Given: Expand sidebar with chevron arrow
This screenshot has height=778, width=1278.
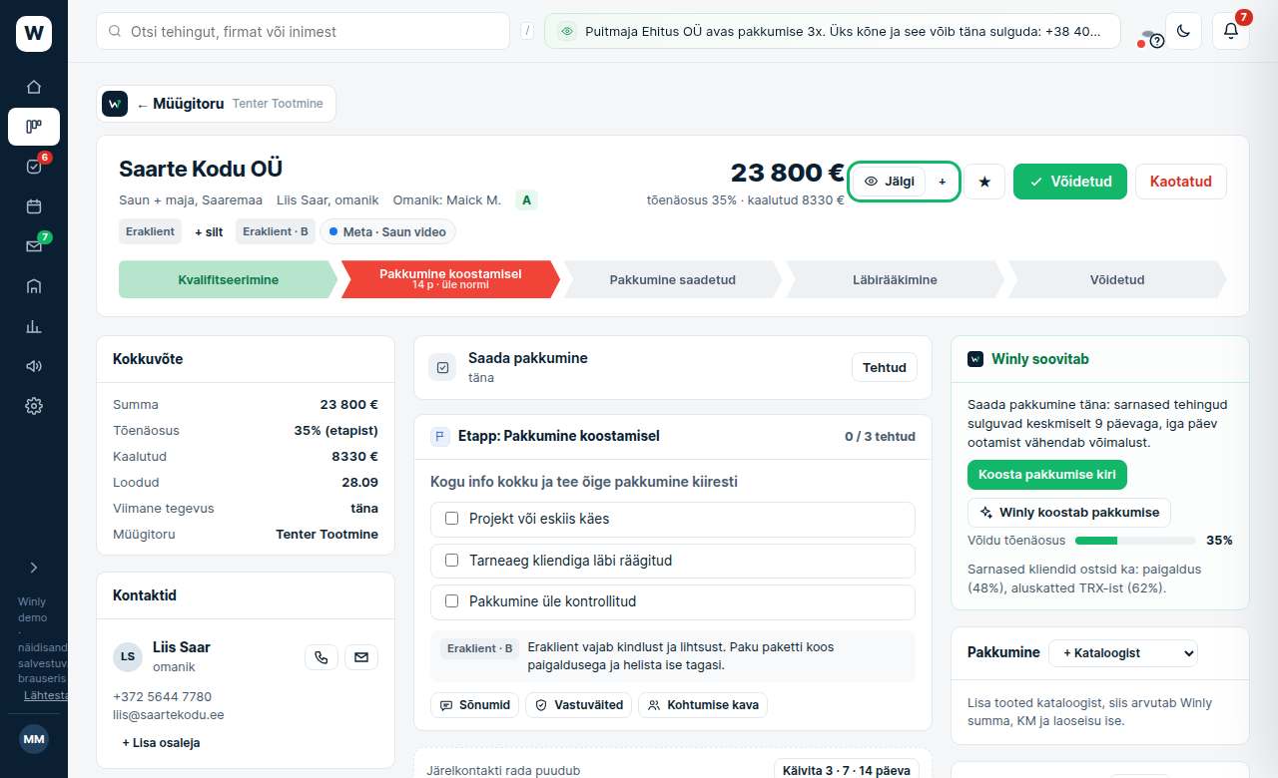Looking at the screenshot, I should point(34,568).
